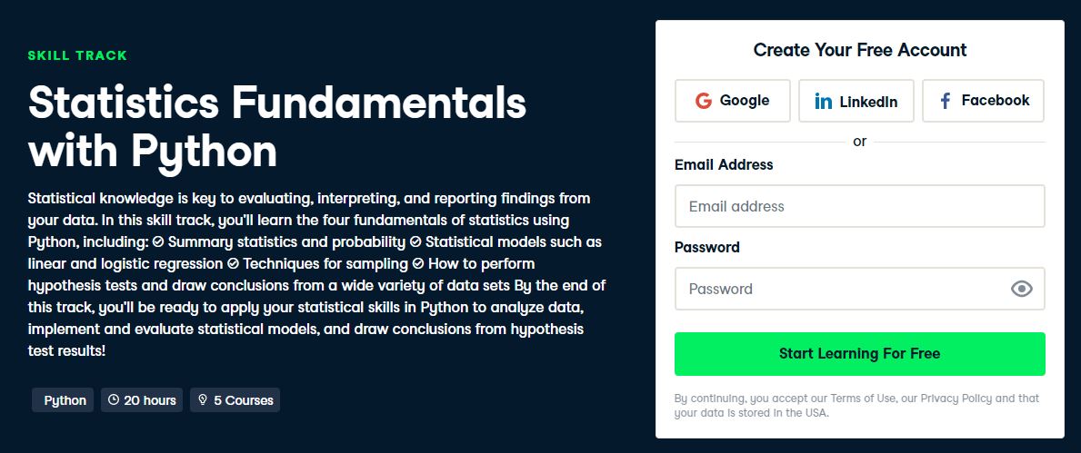Click the checkmark icon before Statistical models
This screenshot has width=1081, height=453.
pyautogui.click(x=415, y=241)
